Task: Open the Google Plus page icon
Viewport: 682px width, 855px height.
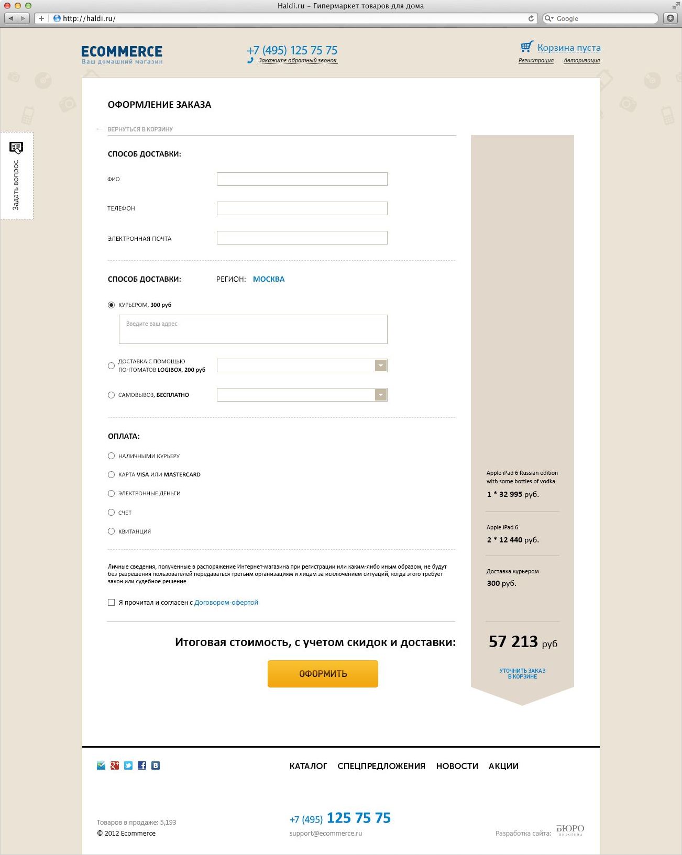Action: (x=115, y=765)
